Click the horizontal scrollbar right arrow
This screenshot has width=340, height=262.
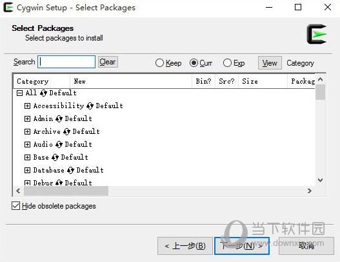coord(310,191)
